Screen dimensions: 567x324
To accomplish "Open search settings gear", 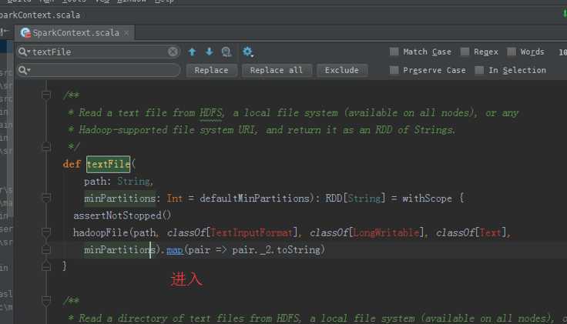I will coord(248,52).
